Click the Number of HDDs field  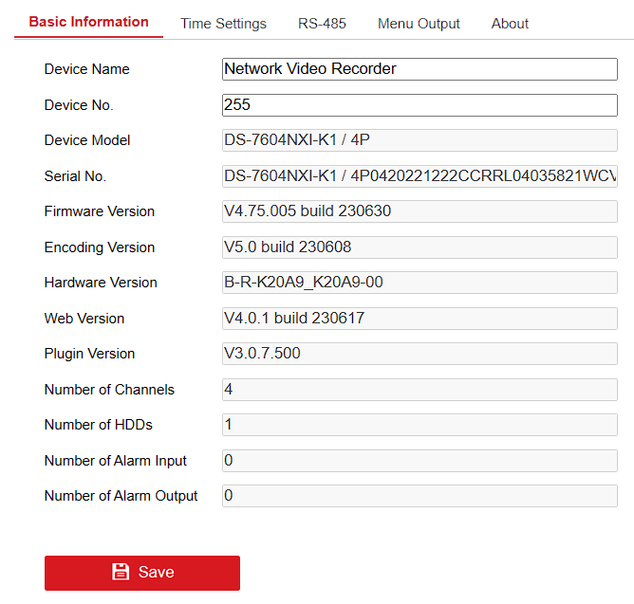(420, 425)
